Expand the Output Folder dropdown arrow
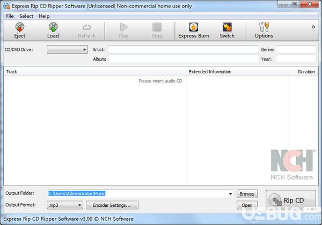 click(x=231, y=193)
